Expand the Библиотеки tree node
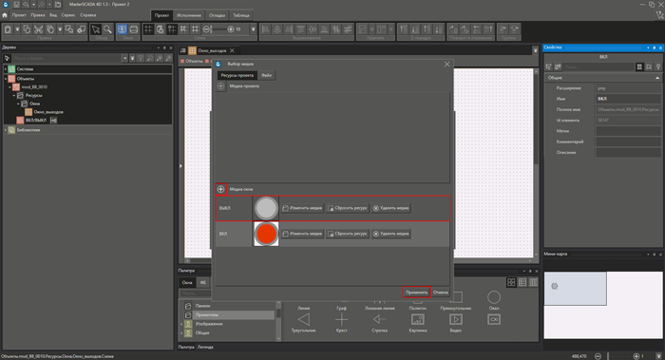Viewport: 665px width, 360px height. [x=6, y=130]
